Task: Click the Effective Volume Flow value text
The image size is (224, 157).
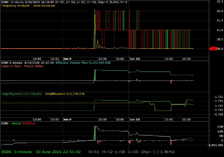Action: coord(83,63)
